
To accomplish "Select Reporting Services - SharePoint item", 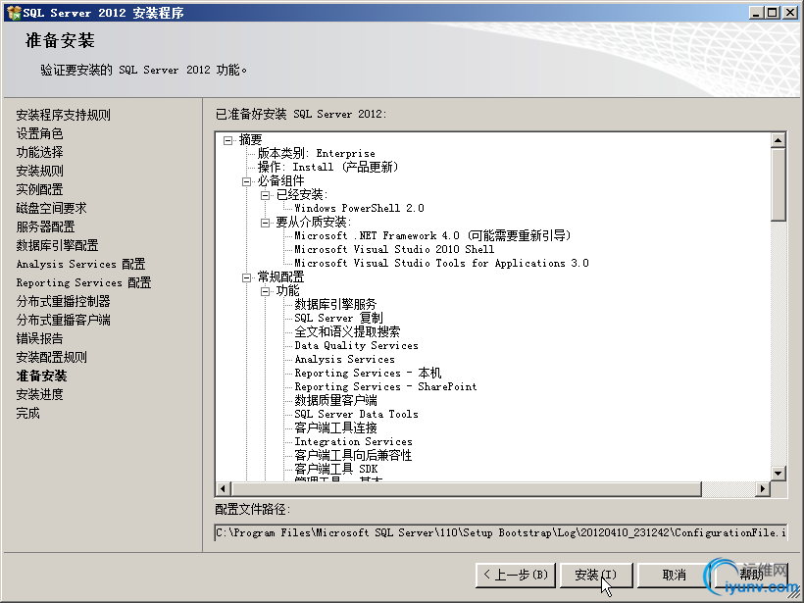I will coord(385,387).
